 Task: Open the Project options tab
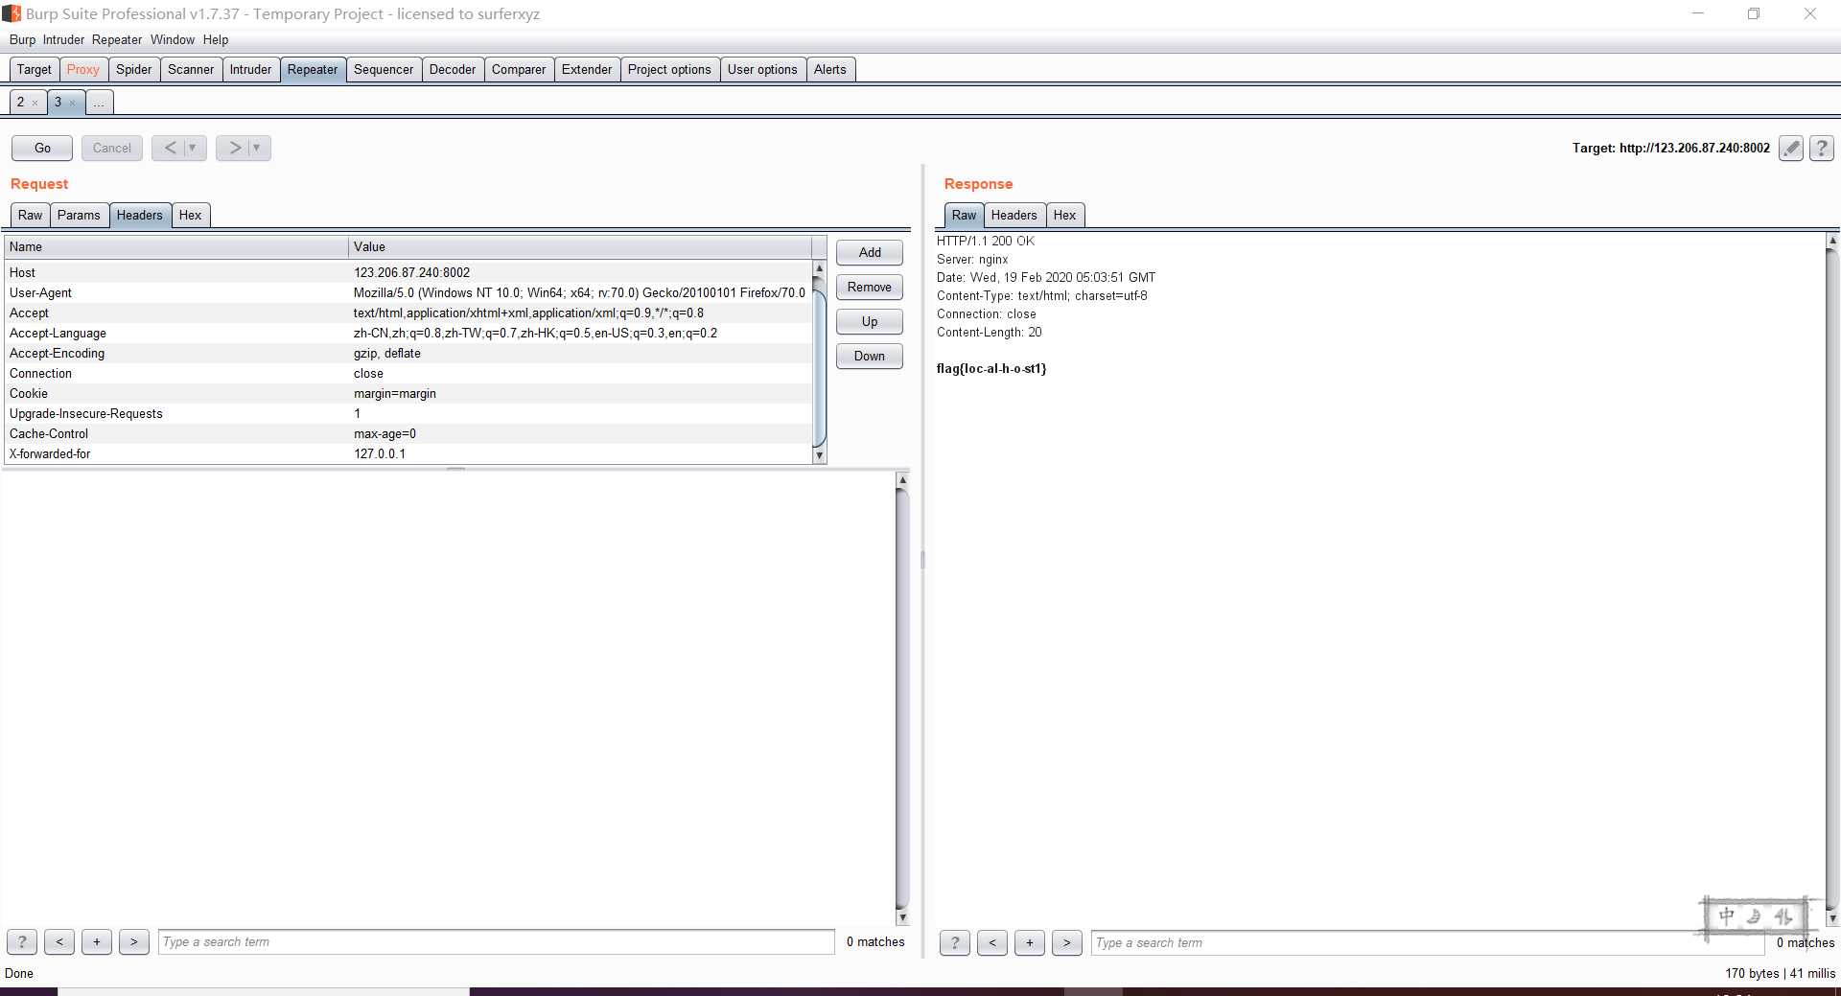pyautogui.click(x=669, y=69)
